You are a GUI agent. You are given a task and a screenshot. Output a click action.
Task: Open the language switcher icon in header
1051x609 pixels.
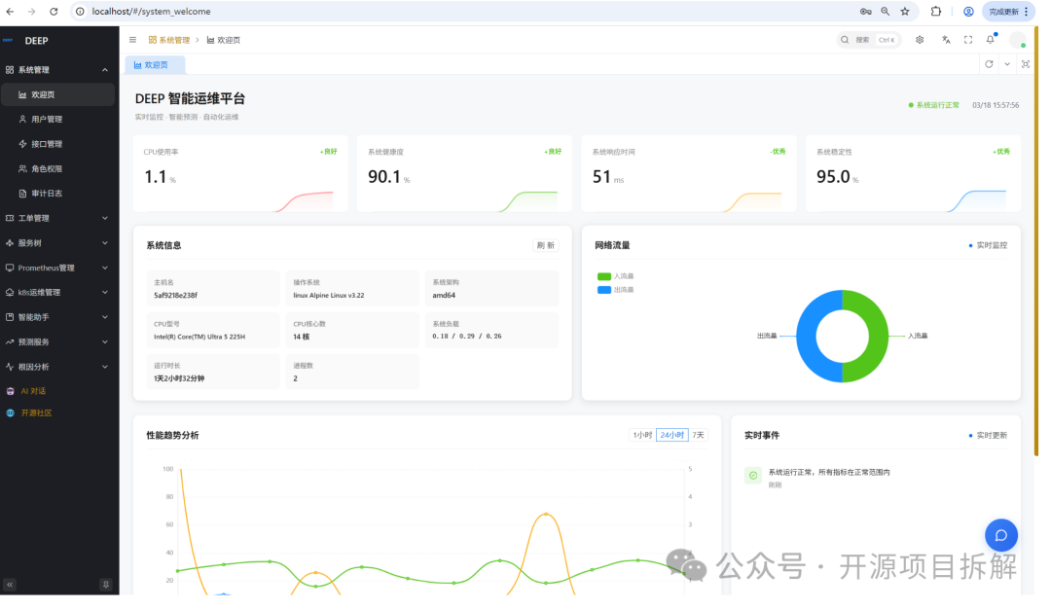coord(945,40)
